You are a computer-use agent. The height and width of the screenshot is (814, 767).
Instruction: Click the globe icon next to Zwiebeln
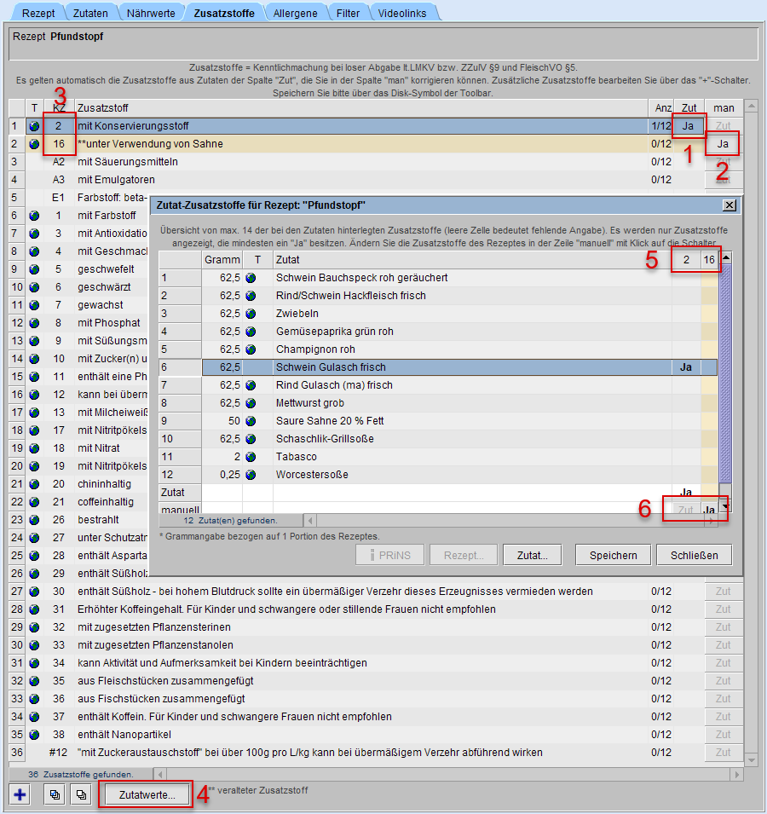click(x=251, y=314)
